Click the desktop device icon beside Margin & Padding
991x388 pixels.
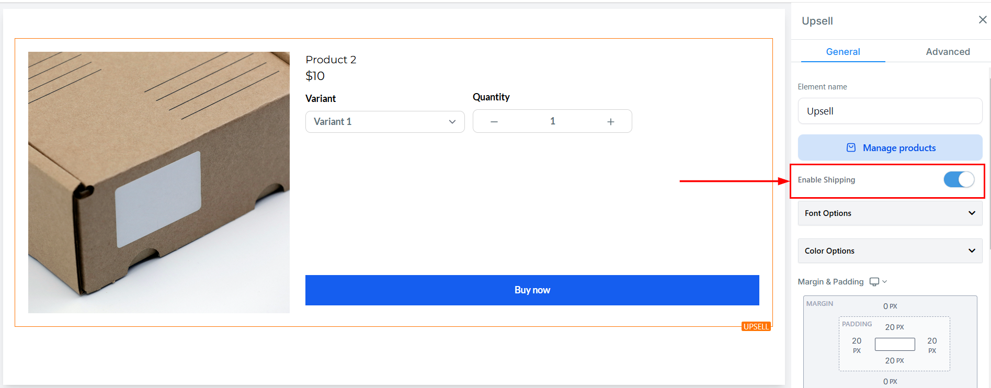click(874, 282)
